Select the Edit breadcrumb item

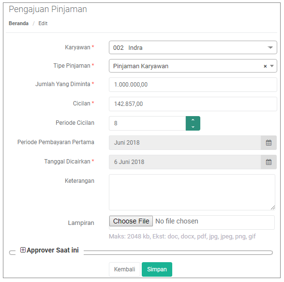[x=43, y=23]
